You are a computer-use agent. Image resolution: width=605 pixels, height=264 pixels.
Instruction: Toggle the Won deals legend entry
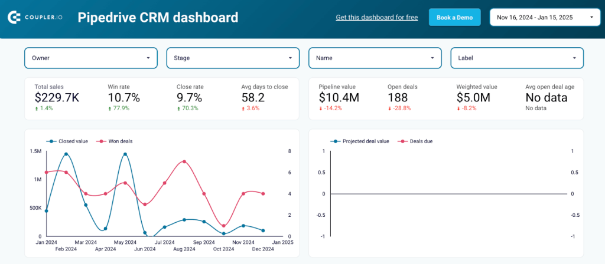[x=113, y=141]
